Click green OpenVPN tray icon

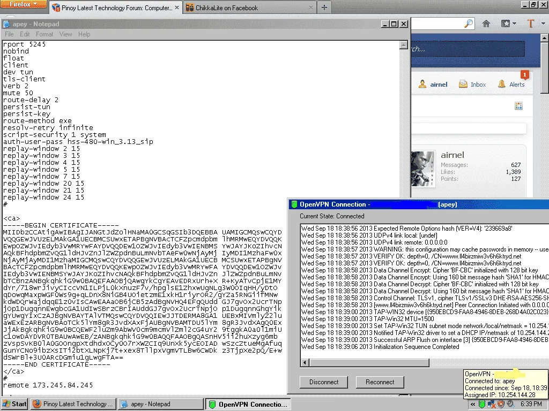point(482,405)
